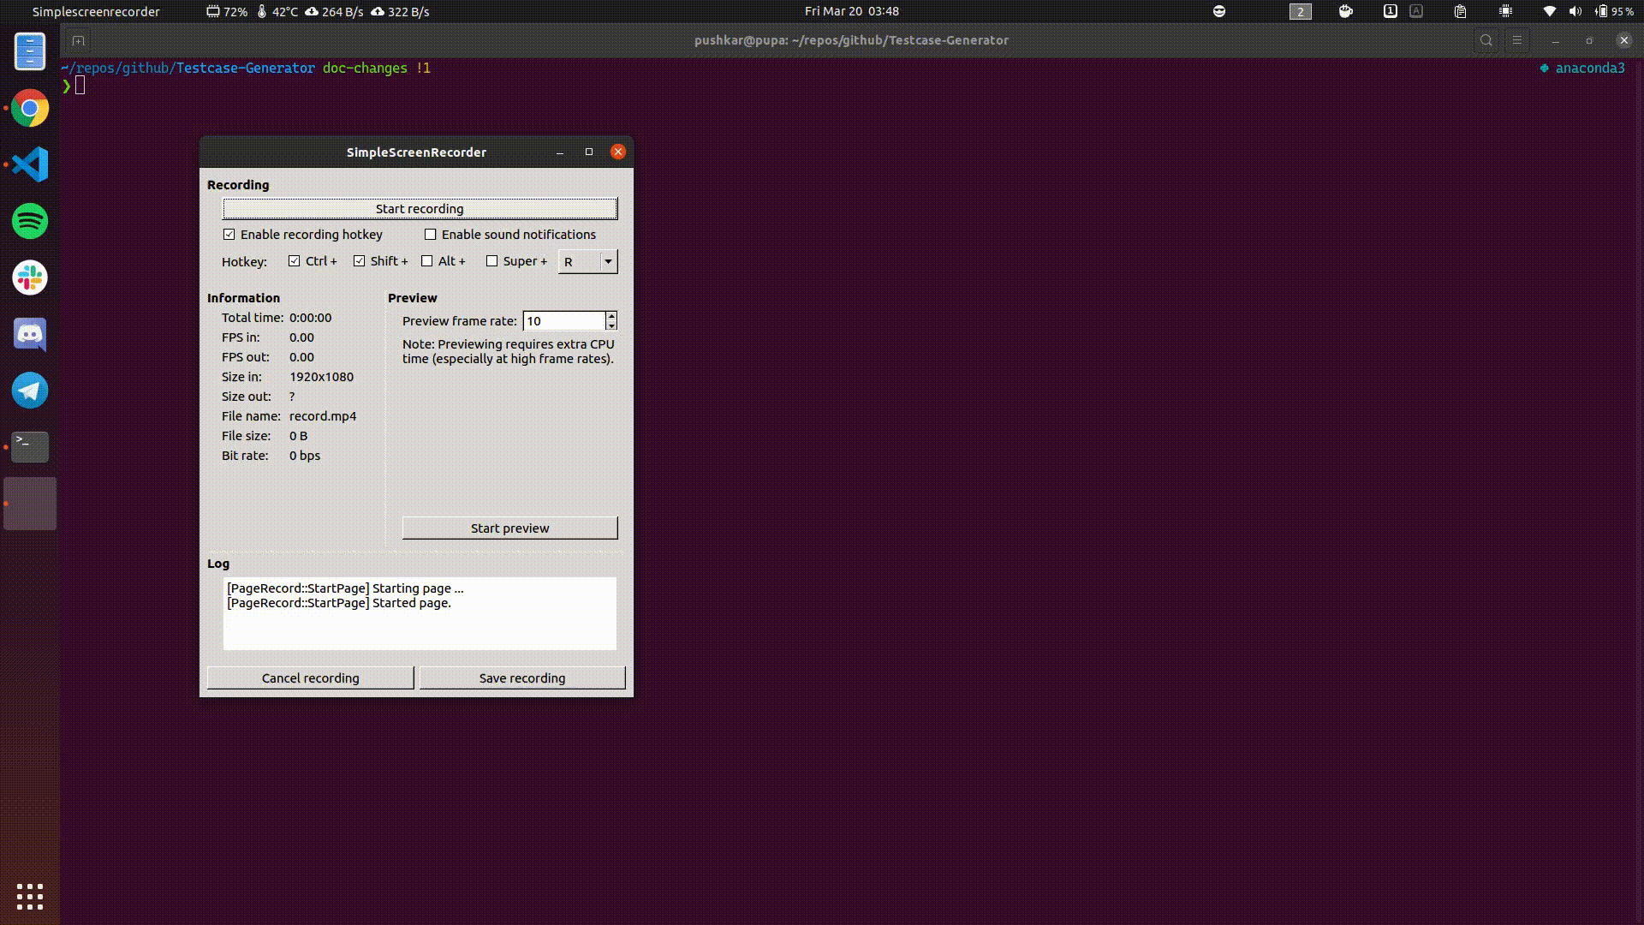The image size is (1644, 925).
Task: Uncheck the Shift hotkey modifier
Action: click(x=360, y=261)
